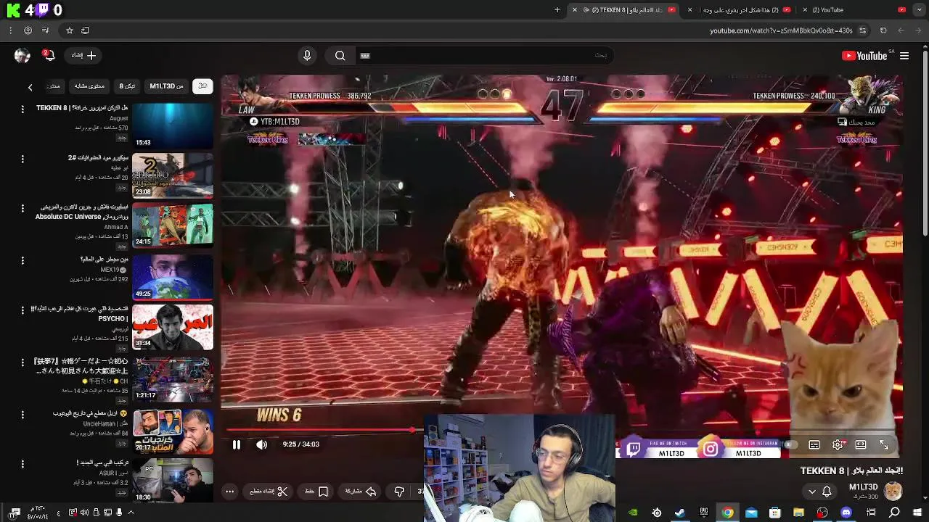Open a new browser tab

557,10
